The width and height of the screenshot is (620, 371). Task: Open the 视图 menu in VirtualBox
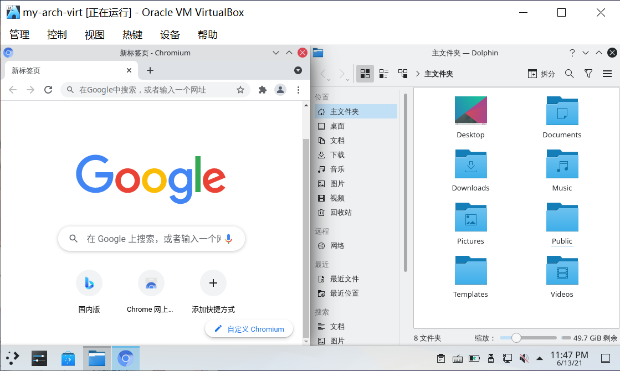coord(95,34)
